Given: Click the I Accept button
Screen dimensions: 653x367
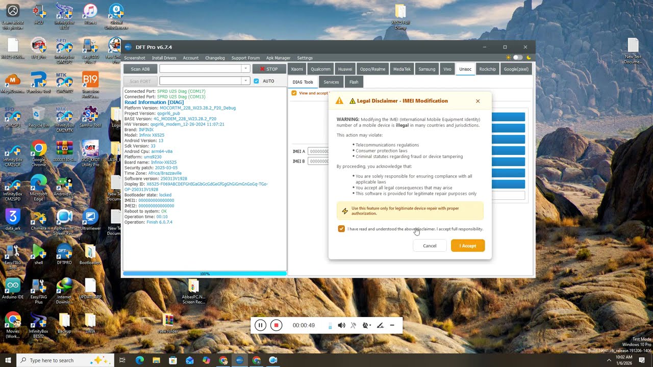Looking at the screenshot, I should tap(468, 246).
